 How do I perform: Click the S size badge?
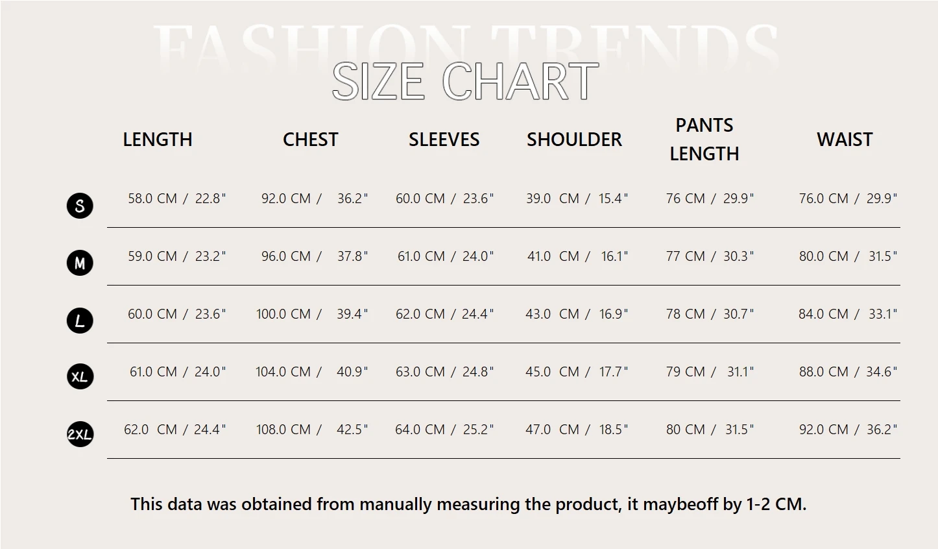pos(80,206)
